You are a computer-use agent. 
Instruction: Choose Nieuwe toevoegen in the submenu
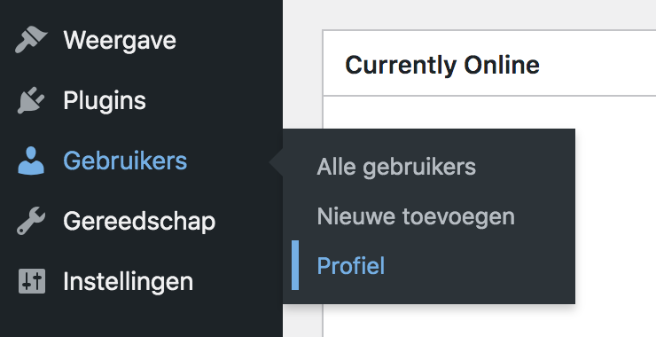click(x=416, y=216)
